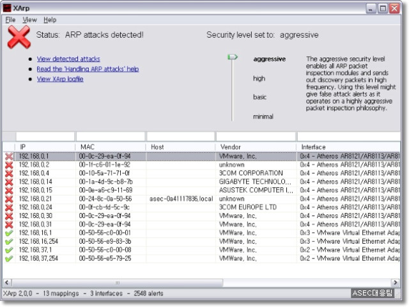Click the filter field above IP column
The image size is (409, 307).
pyautogui.click(x=43, y=136)
